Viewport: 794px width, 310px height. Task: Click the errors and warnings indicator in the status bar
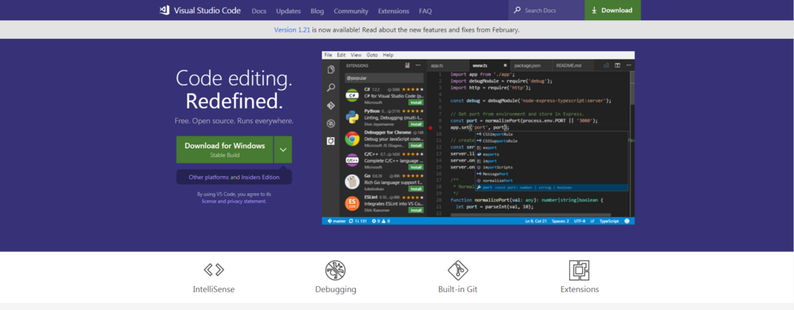[x=381, y=221]
